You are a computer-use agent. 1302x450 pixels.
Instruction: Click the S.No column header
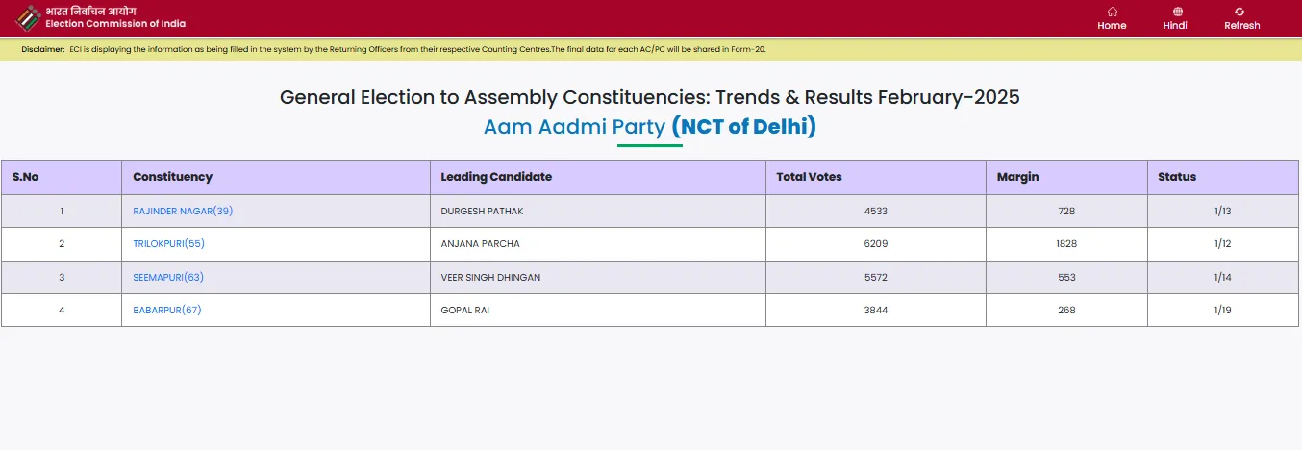point(25,177)
